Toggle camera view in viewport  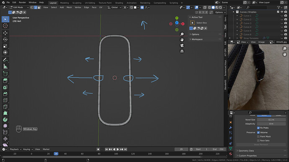tap(182, 46)
